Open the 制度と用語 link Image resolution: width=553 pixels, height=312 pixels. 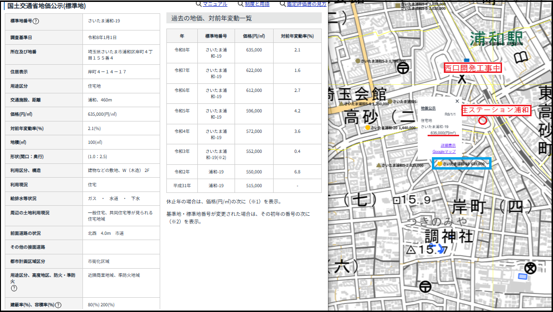tap(257, 4)
